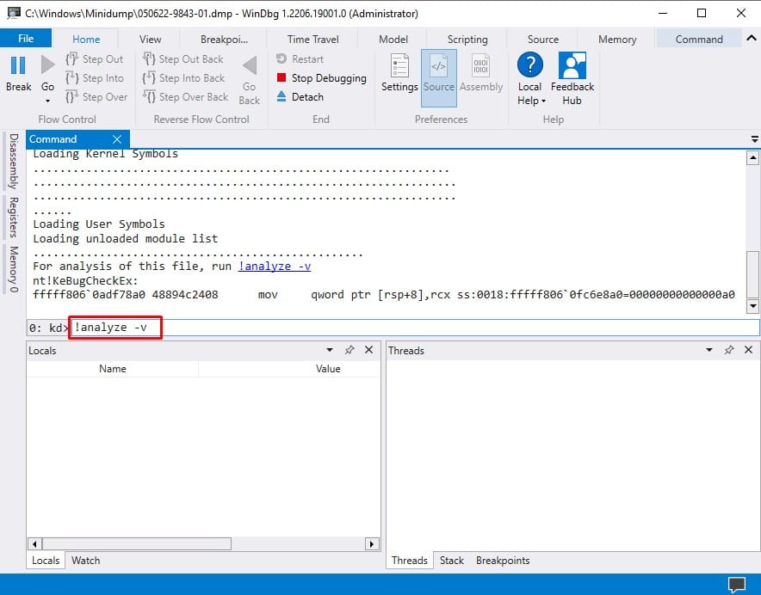
Task: Click the Go play icon
Action: tap(47, 65)
